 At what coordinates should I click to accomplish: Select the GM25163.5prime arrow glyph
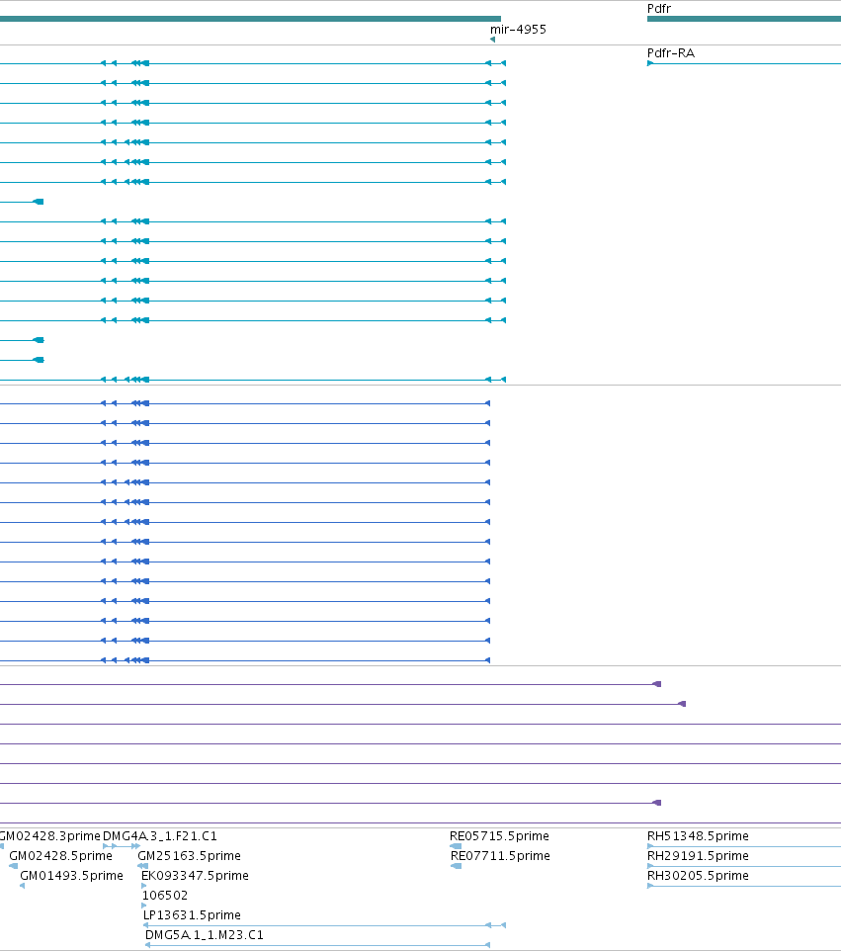click(143, 866)
